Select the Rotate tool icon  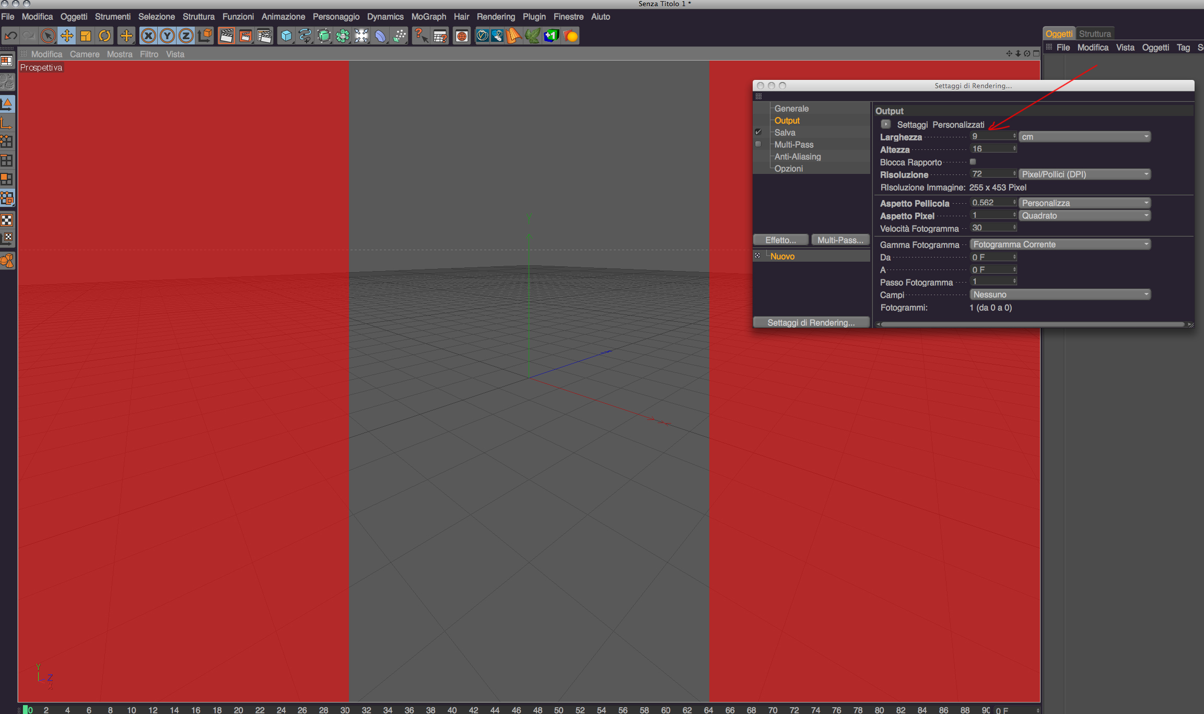coord(104,36)
